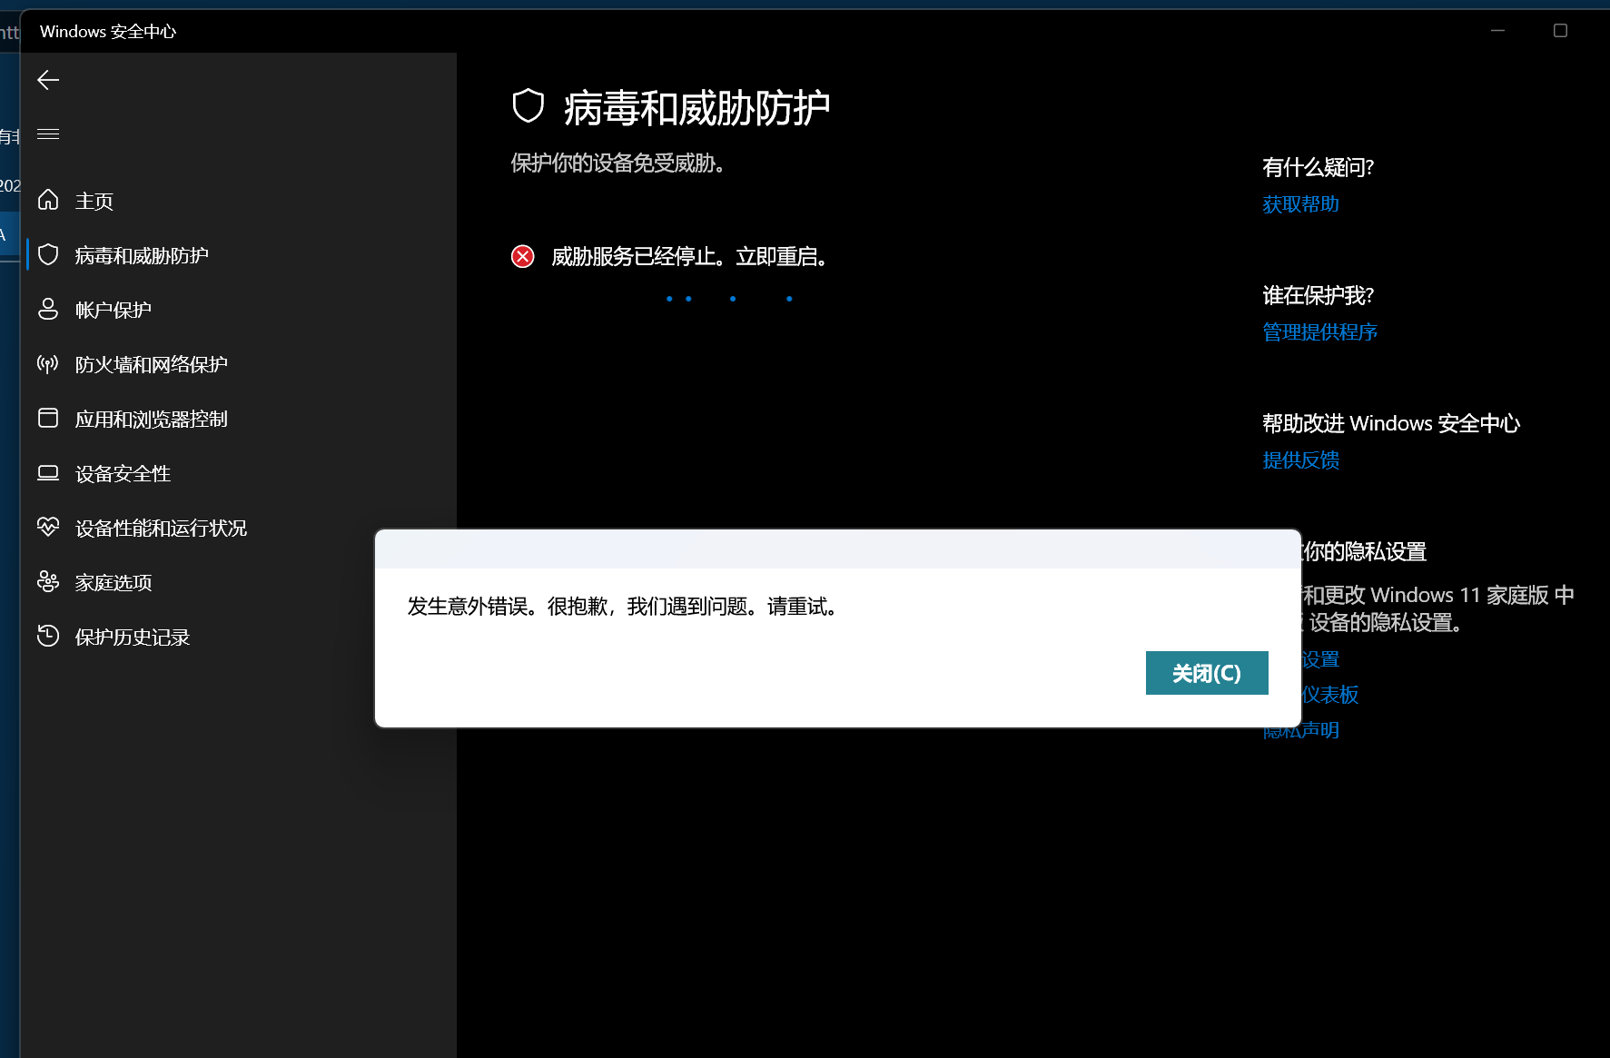The image size is (1610, 1058).
Task: Click the antenna icon for 防火墙和网络保护
Action: [x=48, y=363]
